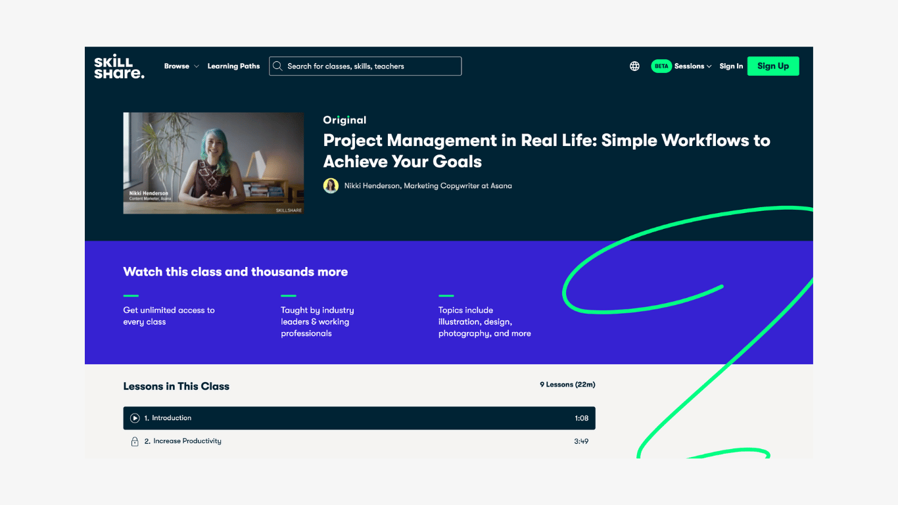
Task: Click the search magnifier icon
Action: click(x=277, y=66)
